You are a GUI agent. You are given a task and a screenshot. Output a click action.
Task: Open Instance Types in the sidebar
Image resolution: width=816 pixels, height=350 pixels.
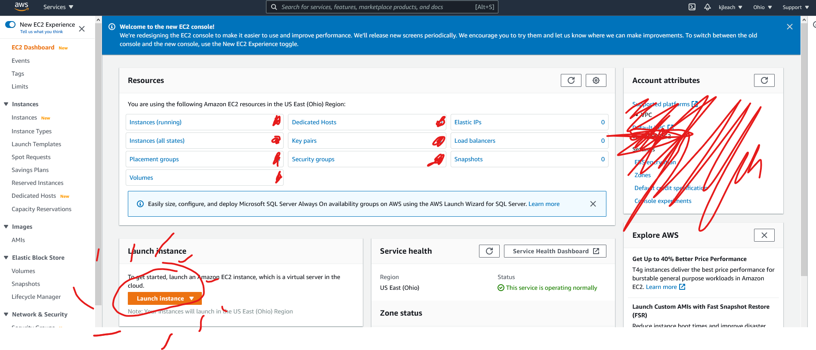click(31, 131)
